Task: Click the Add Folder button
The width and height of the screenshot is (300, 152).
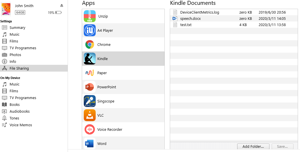Action: coord(253,146)
